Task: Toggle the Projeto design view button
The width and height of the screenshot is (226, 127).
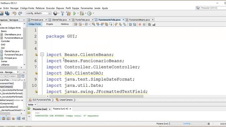Action: [x=50, y=24]
